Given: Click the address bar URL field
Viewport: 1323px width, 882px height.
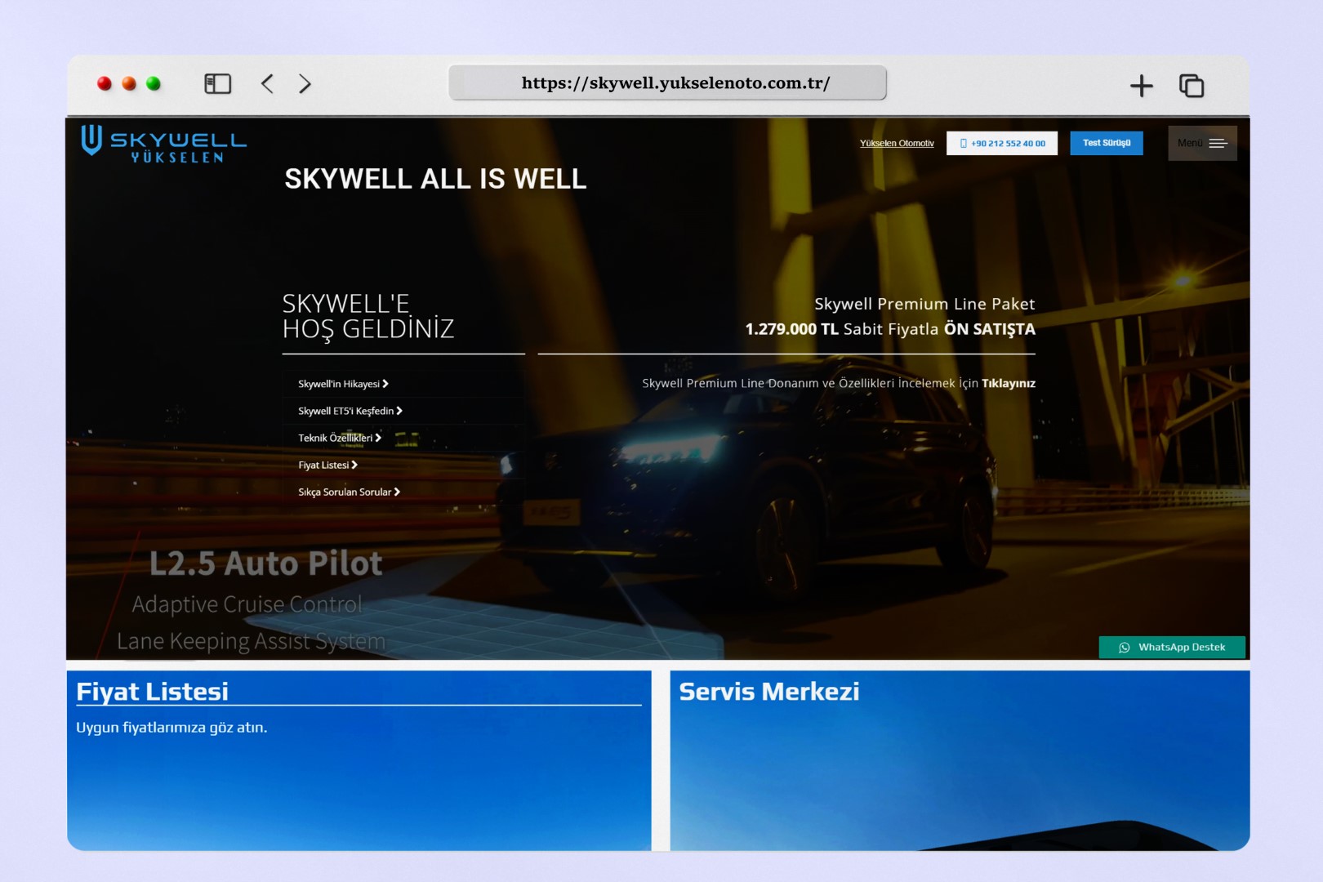Looking at the screenshot, I should pyautogui.click(x=667, y=83).
